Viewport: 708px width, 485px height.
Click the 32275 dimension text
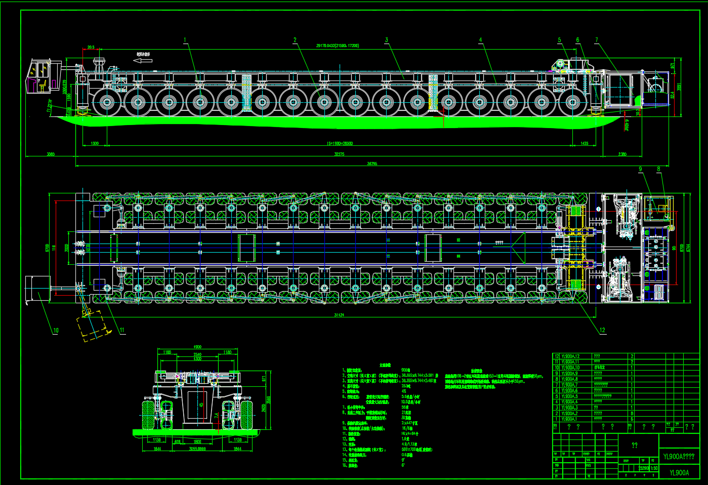[339, 154]
